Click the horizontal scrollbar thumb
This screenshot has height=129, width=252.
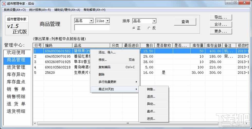128,123
